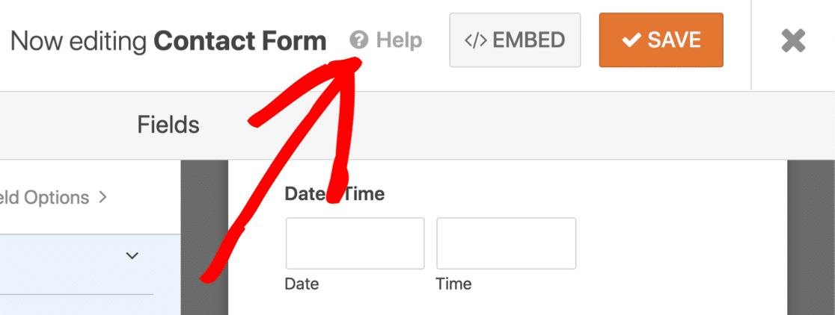
Task: Click the Date sublabel under the input
Action: point(302,284)
